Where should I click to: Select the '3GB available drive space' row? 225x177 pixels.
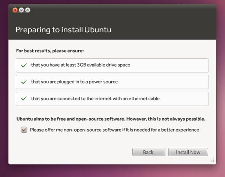click(x=112, y=65)
